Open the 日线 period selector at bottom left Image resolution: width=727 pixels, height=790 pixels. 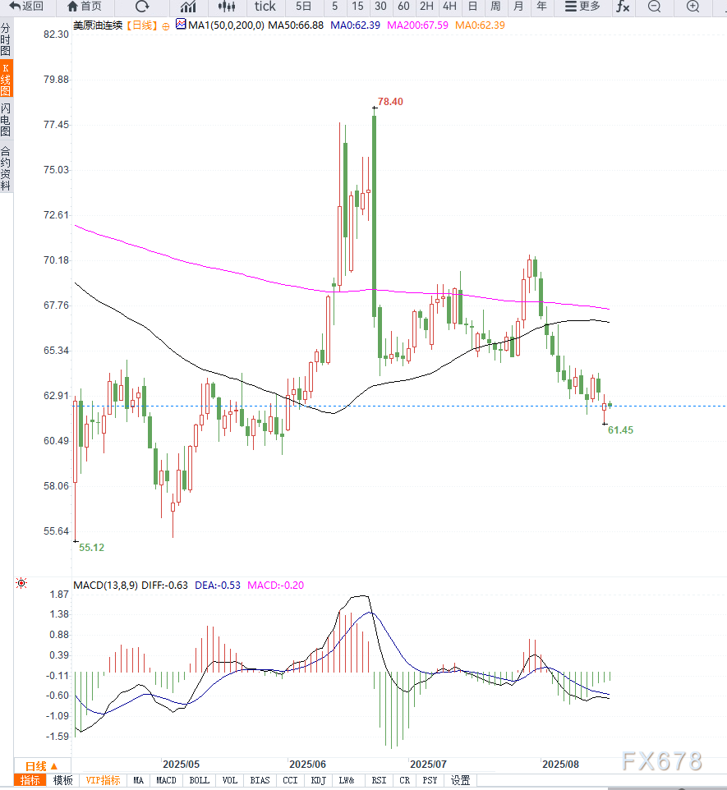pos(41,765)
